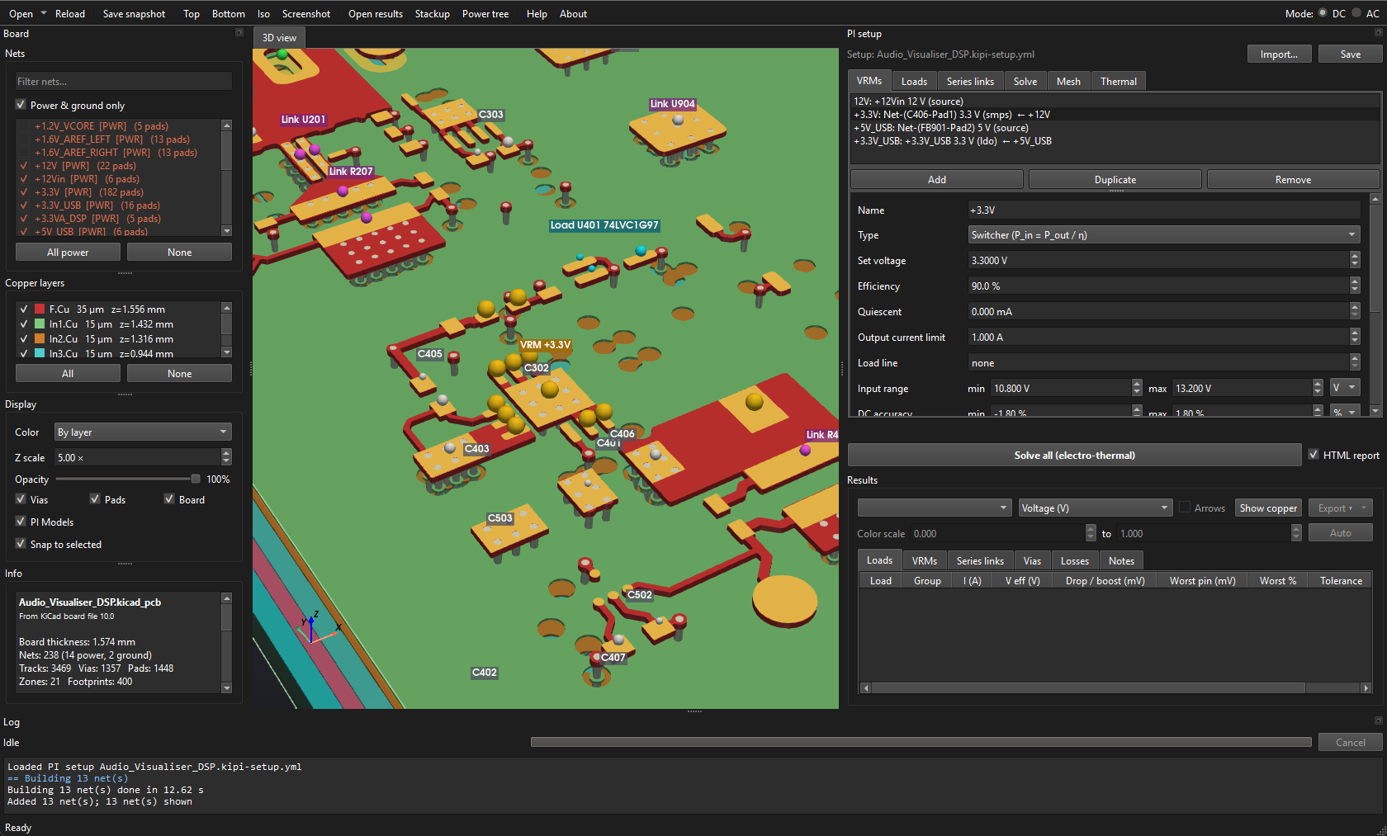Screen dimensions: 1387x836
Task: Toggle the PI Models checkbox
Action: [x=21, y=522]
